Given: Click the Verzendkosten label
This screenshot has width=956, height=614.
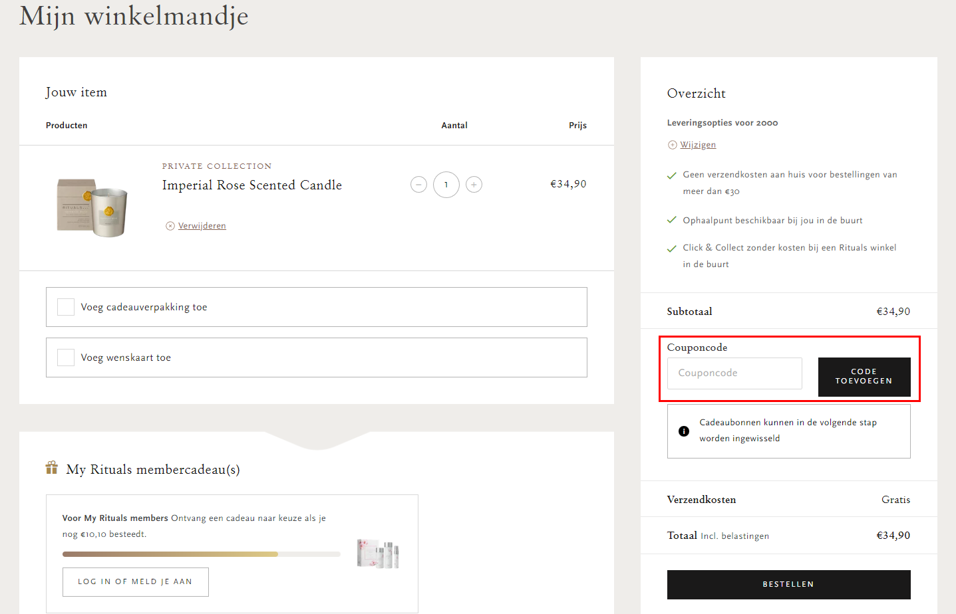Looking at the screenshot, I should (701, 500).
